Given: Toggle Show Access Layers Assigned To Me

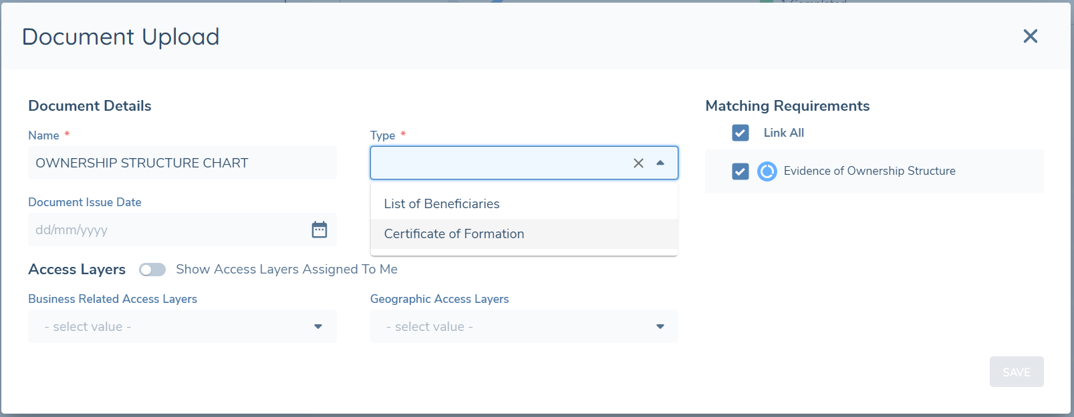Looking at the screenshot, I should (152, 270).
